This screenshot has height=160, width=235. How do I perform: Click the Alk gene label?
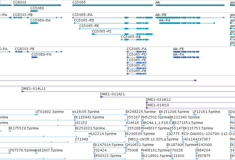(x=158, y=2)
